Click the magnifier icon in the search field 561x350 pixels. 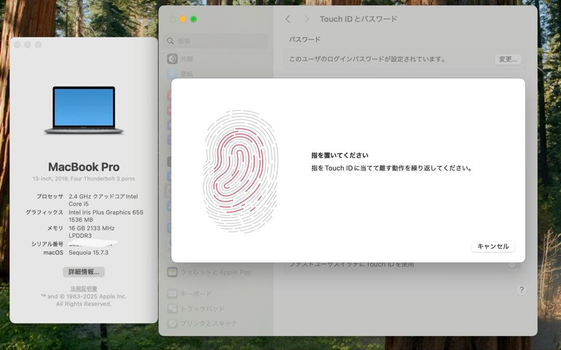(170, 40)
